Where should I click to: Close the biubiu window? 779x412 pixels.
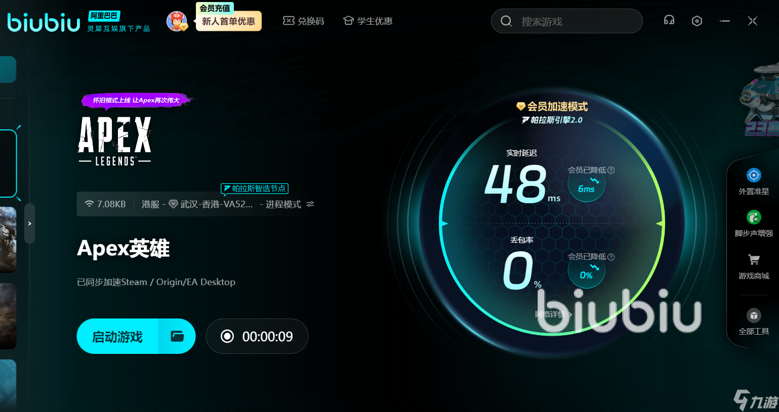tap(753, 21)
